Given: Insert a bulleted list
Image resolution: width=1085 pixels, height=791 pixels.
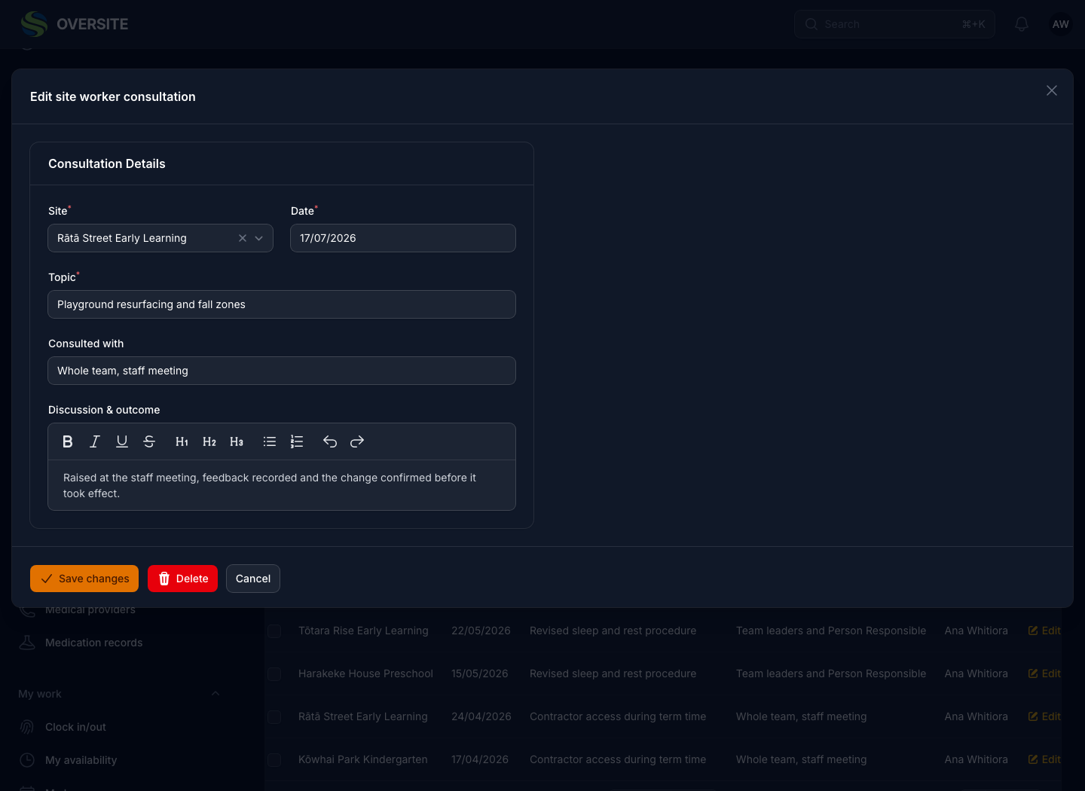Looking at the screenshot, I should (x=270, y=441).
